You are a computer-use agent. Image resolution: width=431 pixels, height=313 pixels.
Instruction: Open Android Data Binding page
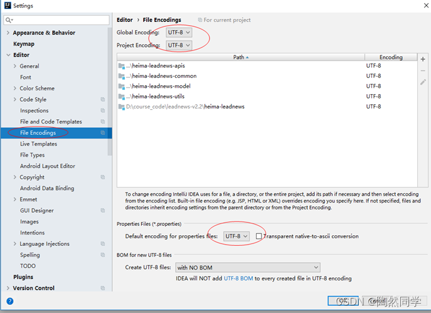tap(47, 188)
